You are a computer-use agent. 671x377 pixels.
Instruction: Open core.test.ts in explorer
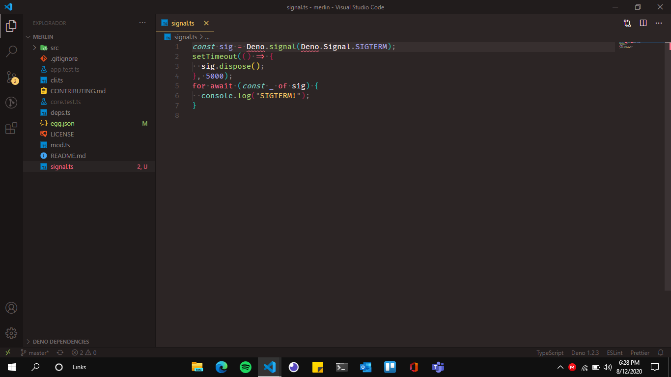pyautogui.click(x=89, y=102)
